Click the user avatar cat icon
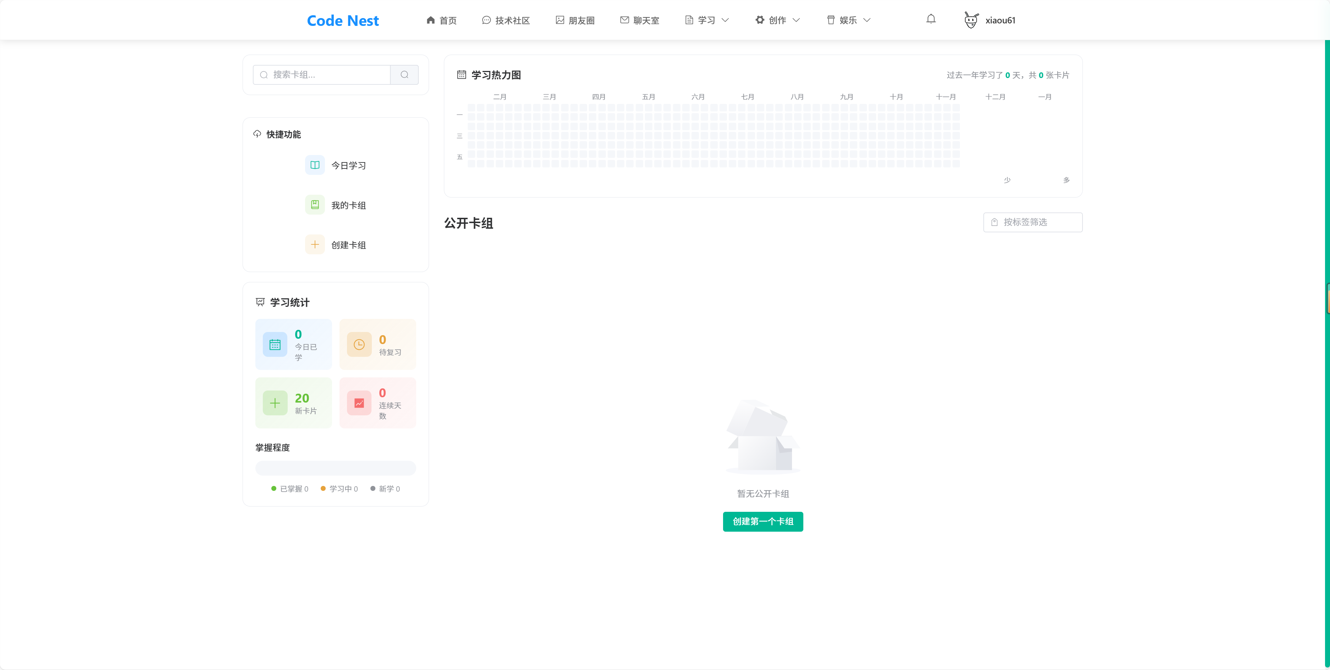This screenshot has height=670, width=1330. pos(971,20)
